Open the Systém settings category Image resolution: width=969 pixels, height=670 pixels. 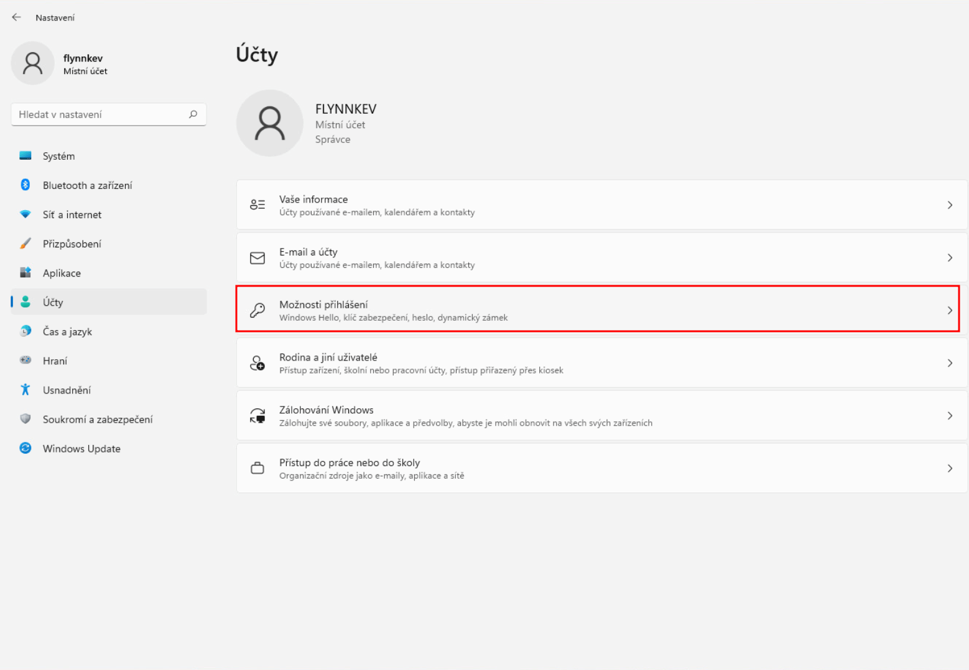(x=58, y=156)
